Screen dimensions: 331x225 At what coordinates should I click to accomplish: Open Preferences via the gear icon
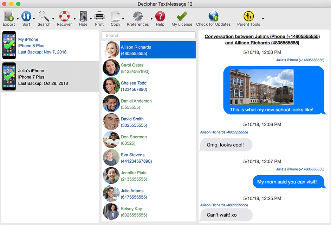tap(137, 16)
